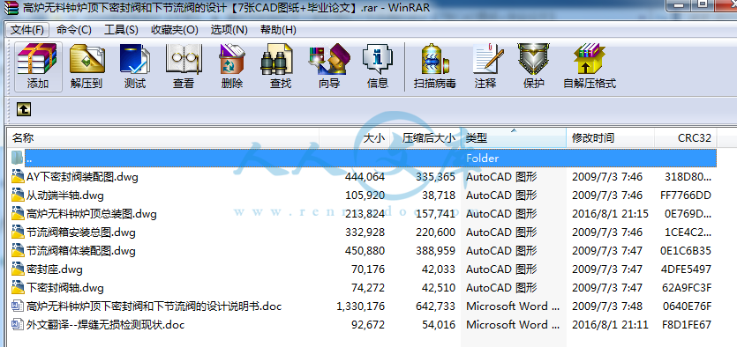Screen dimensions: 737x347
Task: Click CRC value 4DFE5497
Action: (x=685, y=269)
